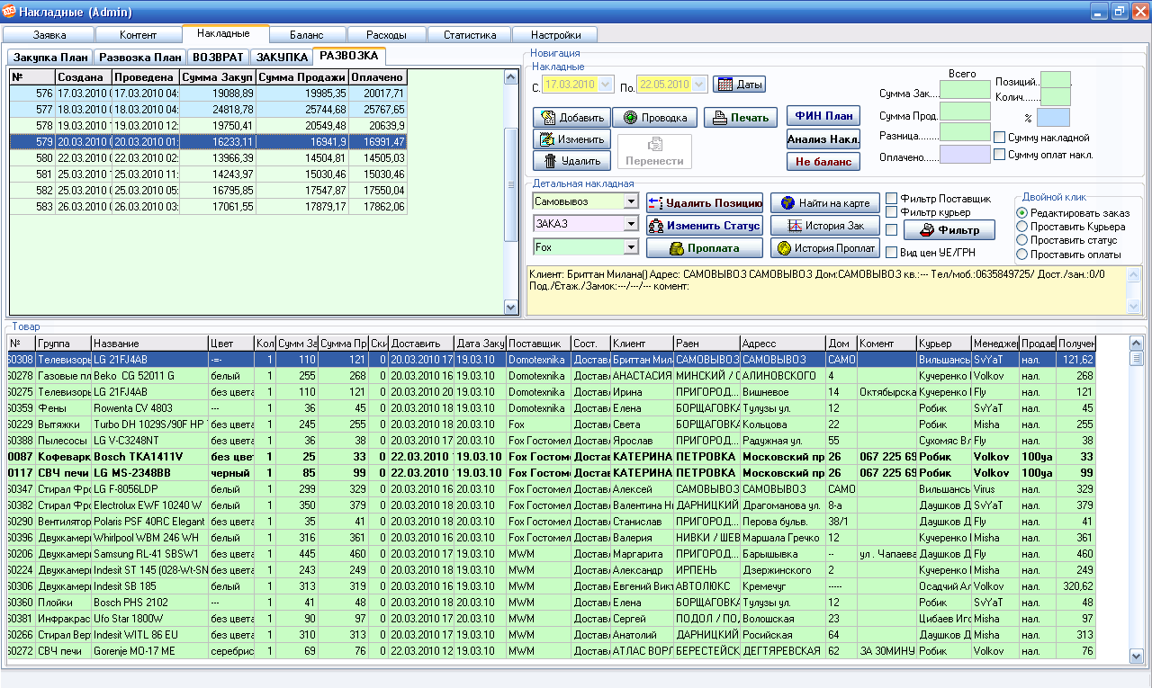Open the ЗАКУПКА sub-tab
The height and width of the screenshot is (688, 1152).
pyautogui.click(x=282, y=58)
